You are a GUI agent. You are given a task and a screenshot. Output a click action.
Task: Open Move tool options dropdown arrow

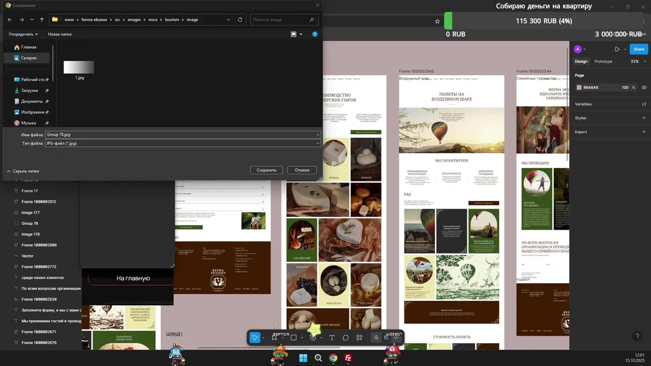(x=263, y=338)
